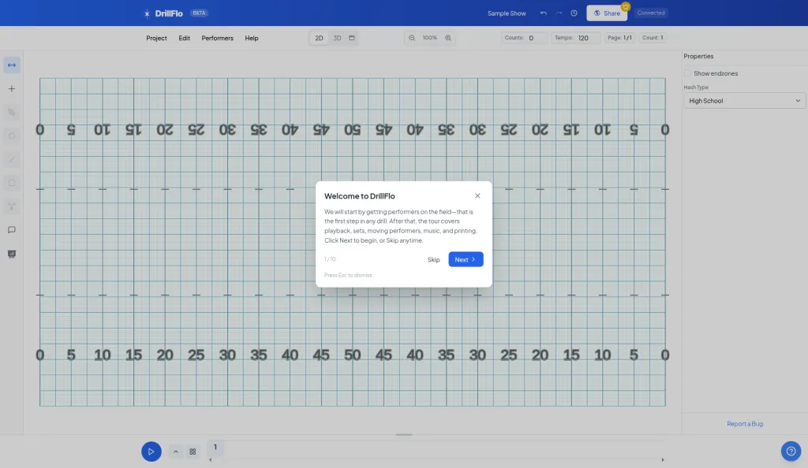The width and height of the screenshot is (808, 468).
Task: Undo the last action
Action: pyautogui.click(x=543, y=13)
